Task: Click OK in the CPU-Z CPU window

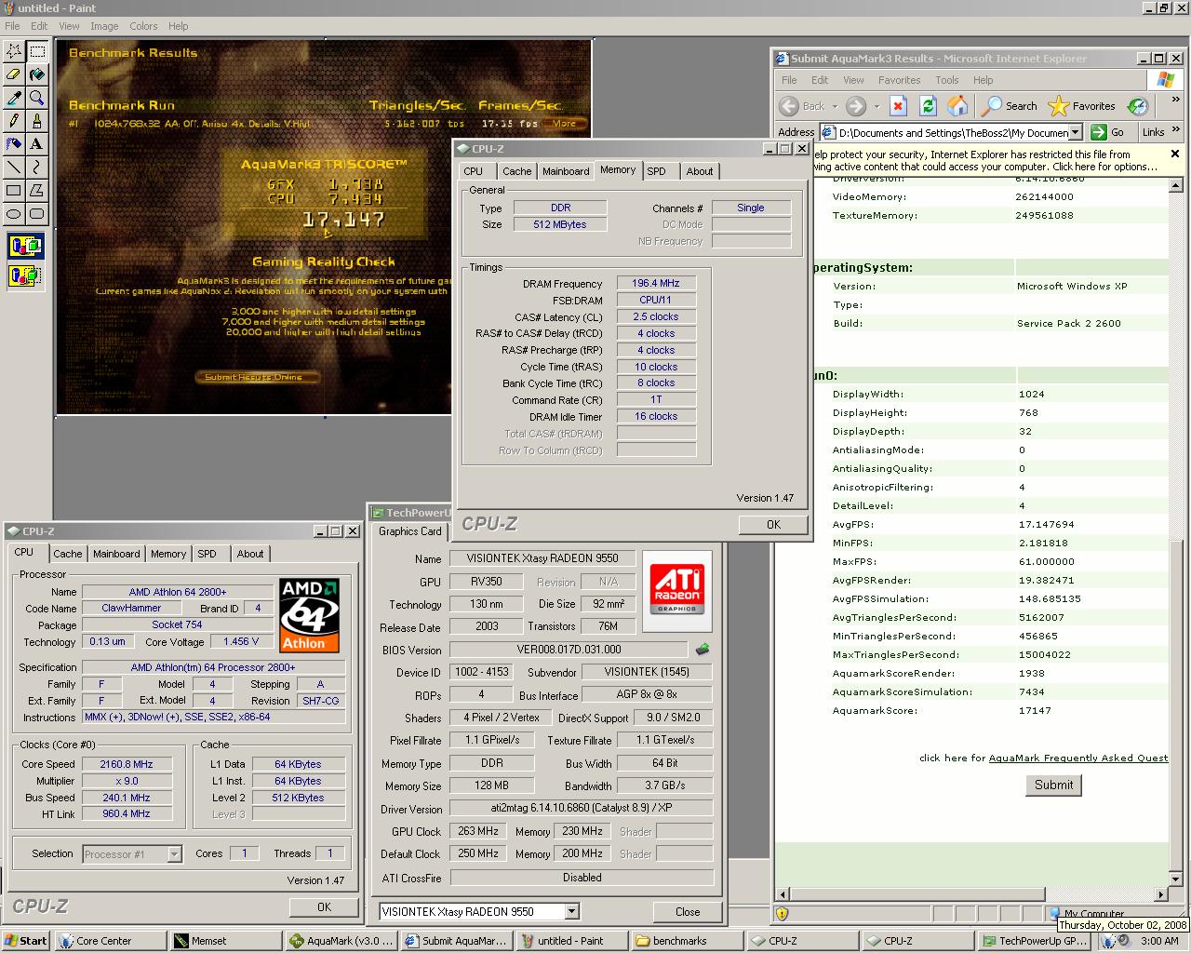Action: point(324,906)
